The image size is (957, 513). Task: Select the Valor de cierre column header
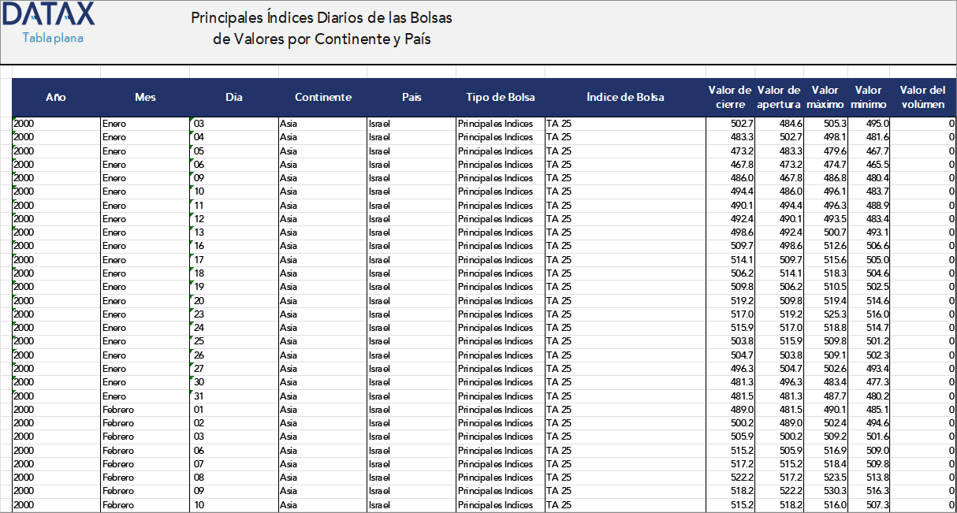(x=729, y=96)
